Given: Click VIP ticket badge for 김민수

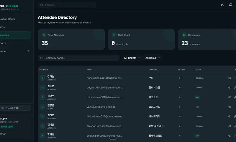Looking at the screenshot, I should (x=197, y=97).
